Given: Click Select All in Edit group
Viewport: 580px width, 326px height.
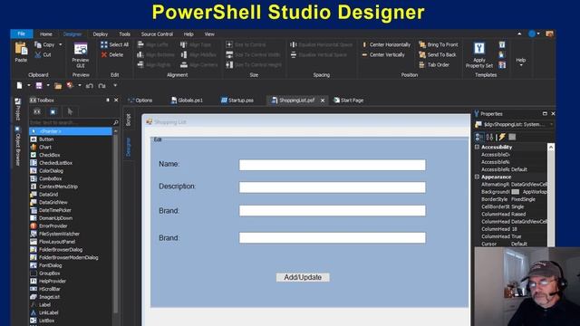Looking at the screenshot, I should (x=115, y=44).
